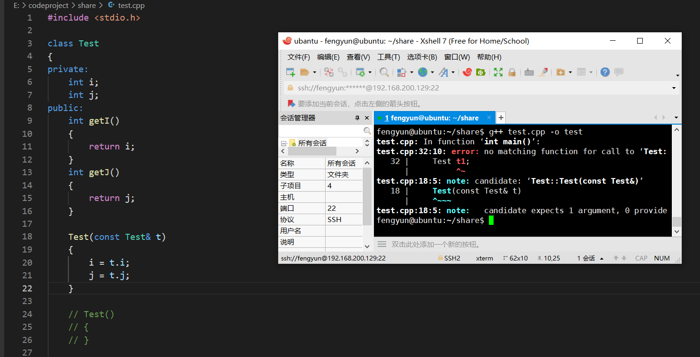Click the color scheme icon in Xshell toolbar
This screenshot has height=357, width=700.
click(402, 72)
